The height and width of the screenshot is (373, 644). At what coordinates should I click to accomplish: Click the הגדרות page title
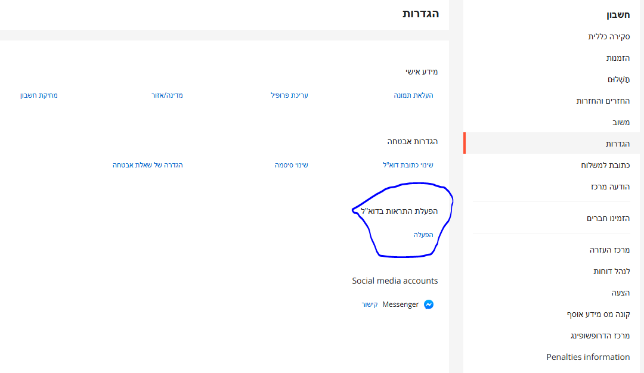coord(420,14)
